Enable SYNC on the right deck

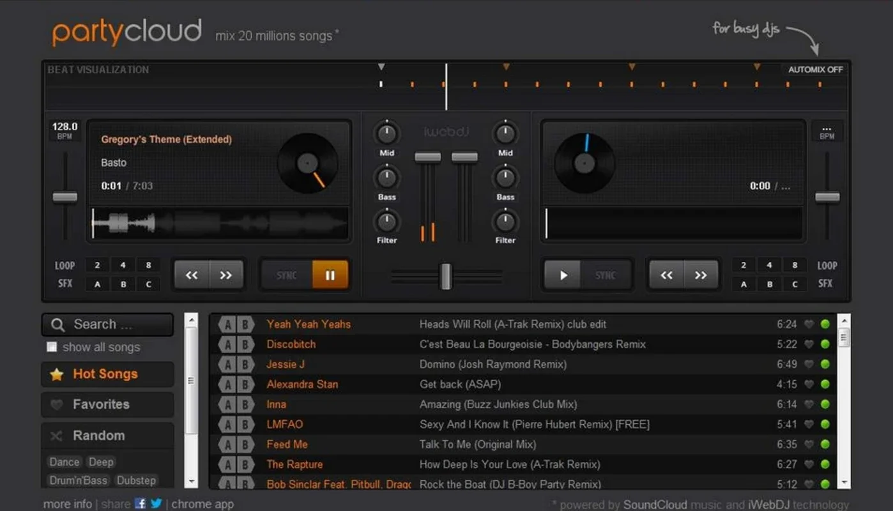click(606, 275)
